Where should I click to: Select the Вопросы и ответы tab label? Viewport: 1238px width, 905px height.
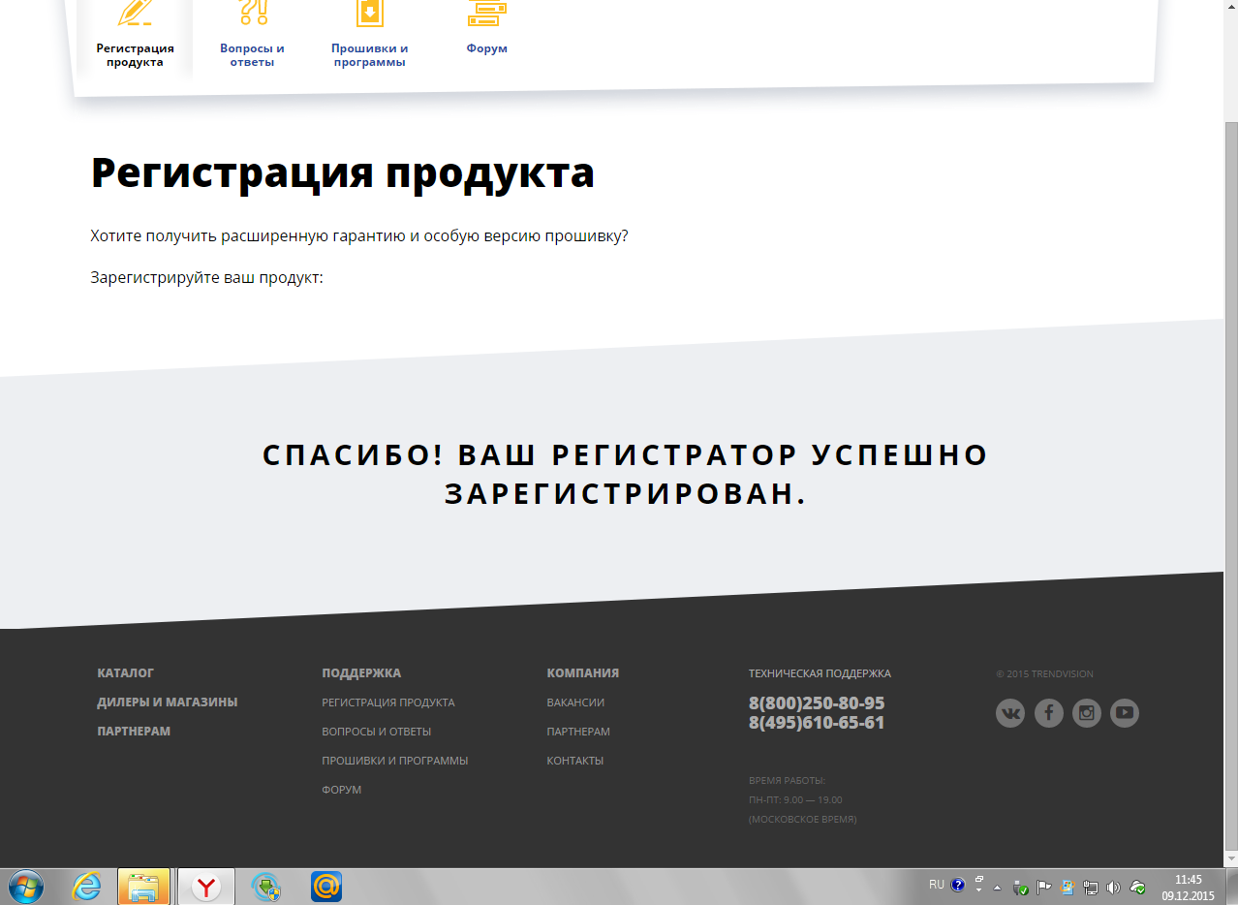(x=252, y=55)
